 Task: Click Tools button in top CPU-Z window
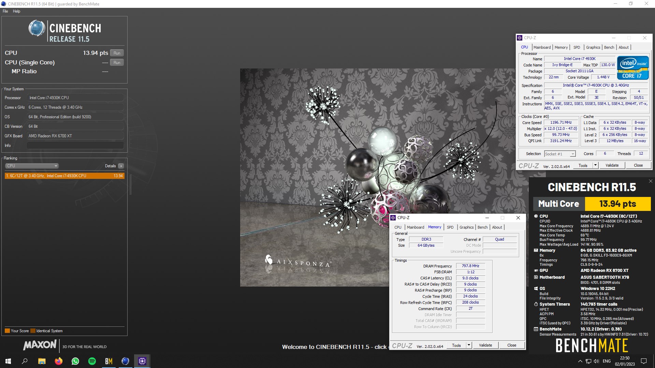[583, 166]
